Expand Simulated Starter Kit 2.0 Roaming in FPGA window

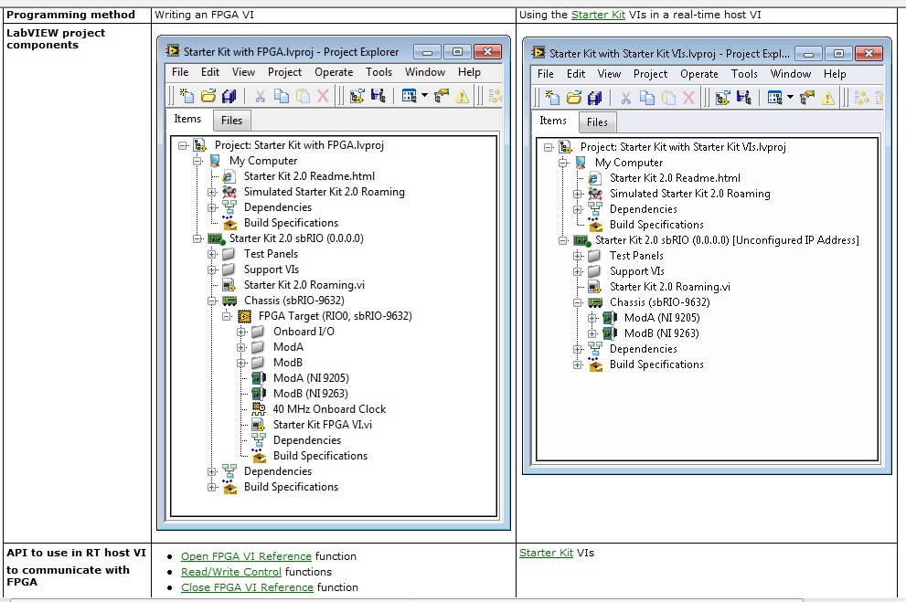[212, 192]
